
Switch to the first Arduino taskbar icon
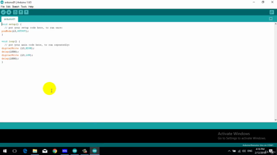(75, 151)
